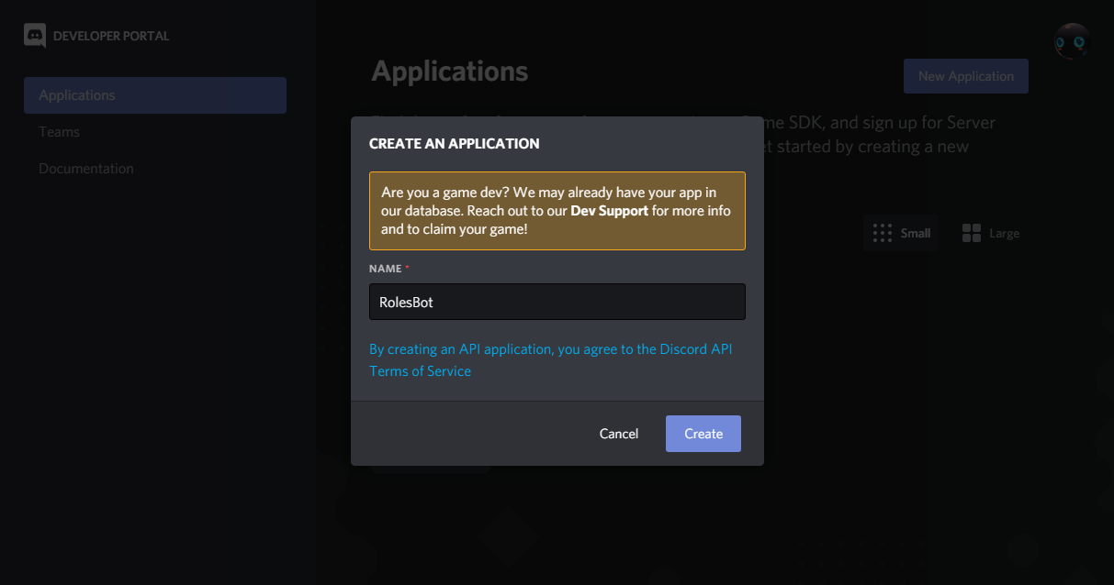Click the NAME field label

click(386, 269)
